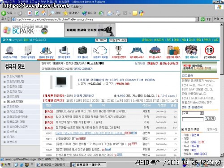Expand the address bar URL dropdown

click(197, 19)
